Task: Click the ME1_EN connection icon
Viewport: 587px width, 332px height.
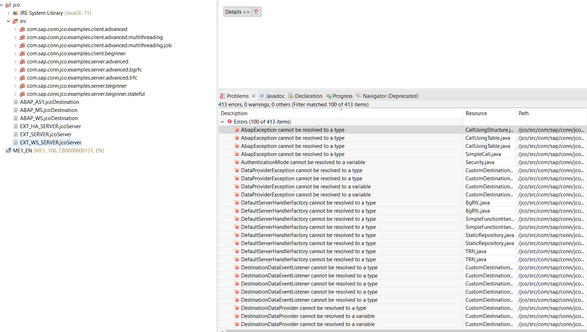Action: pos(9,150)
